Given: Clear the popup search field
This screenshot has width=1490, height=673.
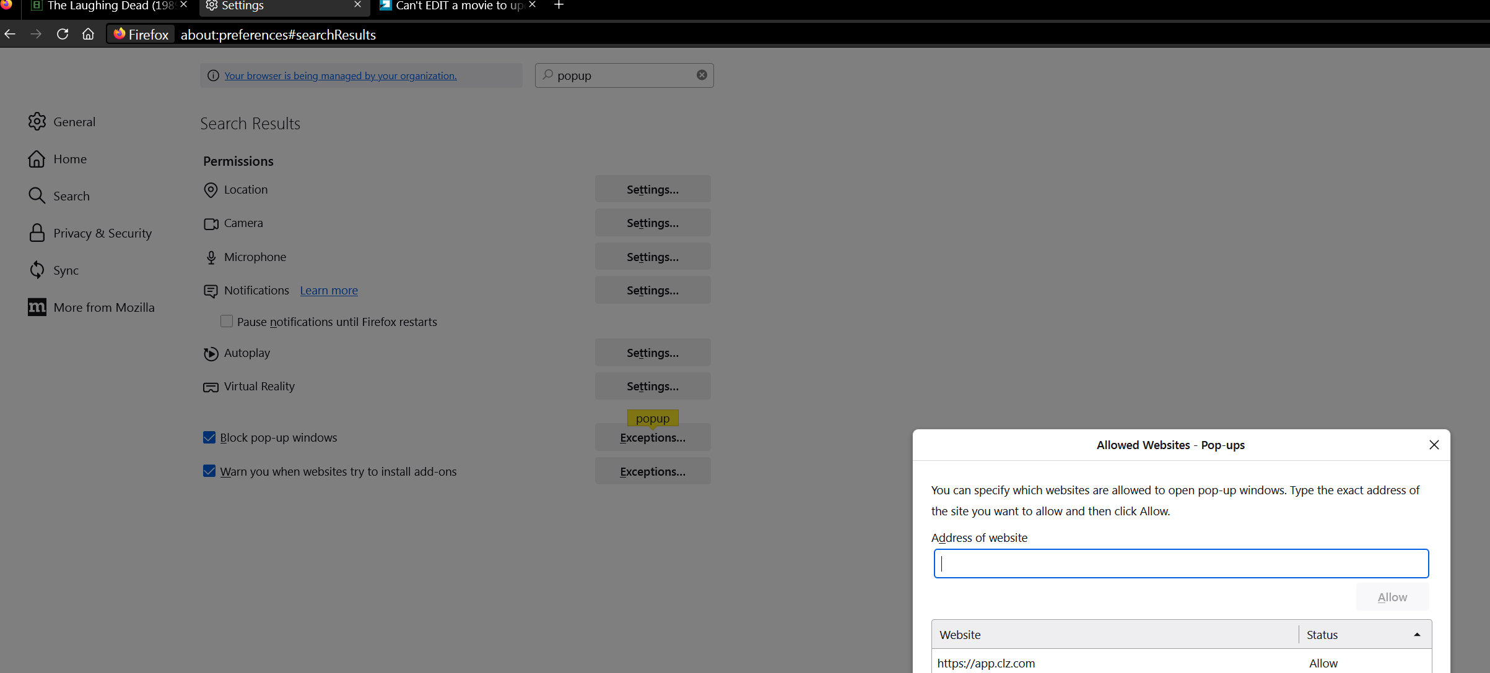Looking at the screenshot, I should (x=701, y=75).
